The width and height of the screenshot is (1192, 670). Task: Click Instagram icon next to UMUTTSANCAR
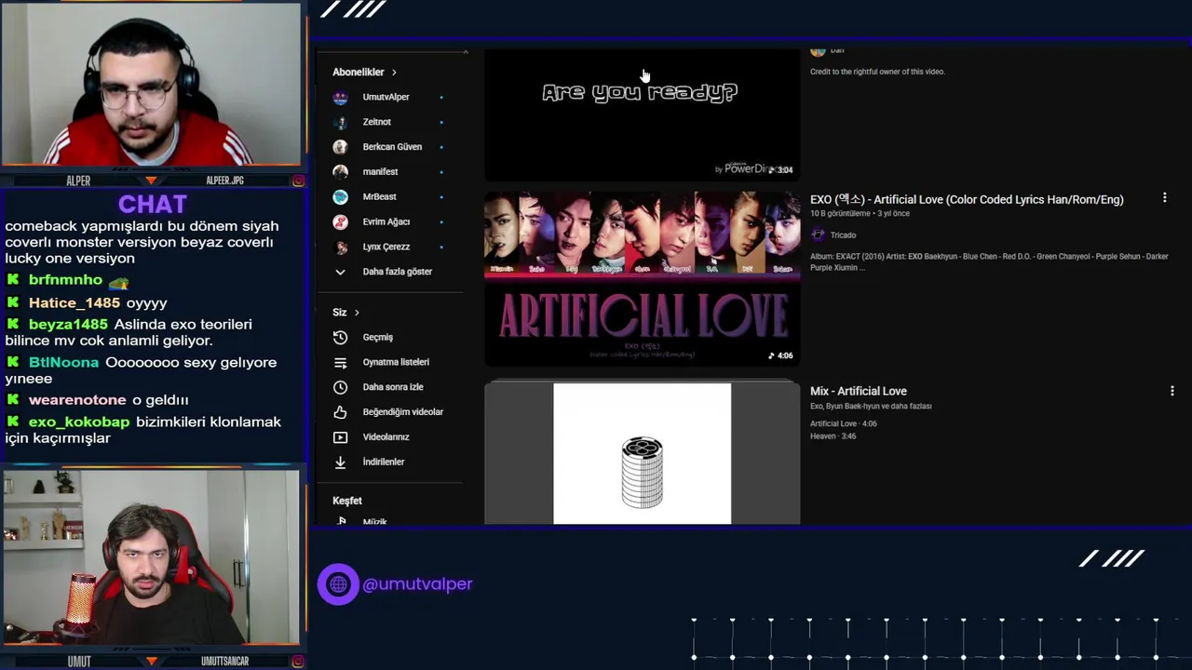298,662
